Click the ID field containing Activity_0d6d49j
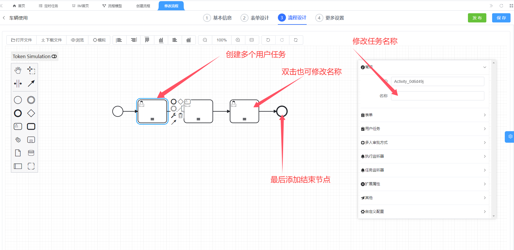Screen dimensions: 514x250 coord(438,81)
